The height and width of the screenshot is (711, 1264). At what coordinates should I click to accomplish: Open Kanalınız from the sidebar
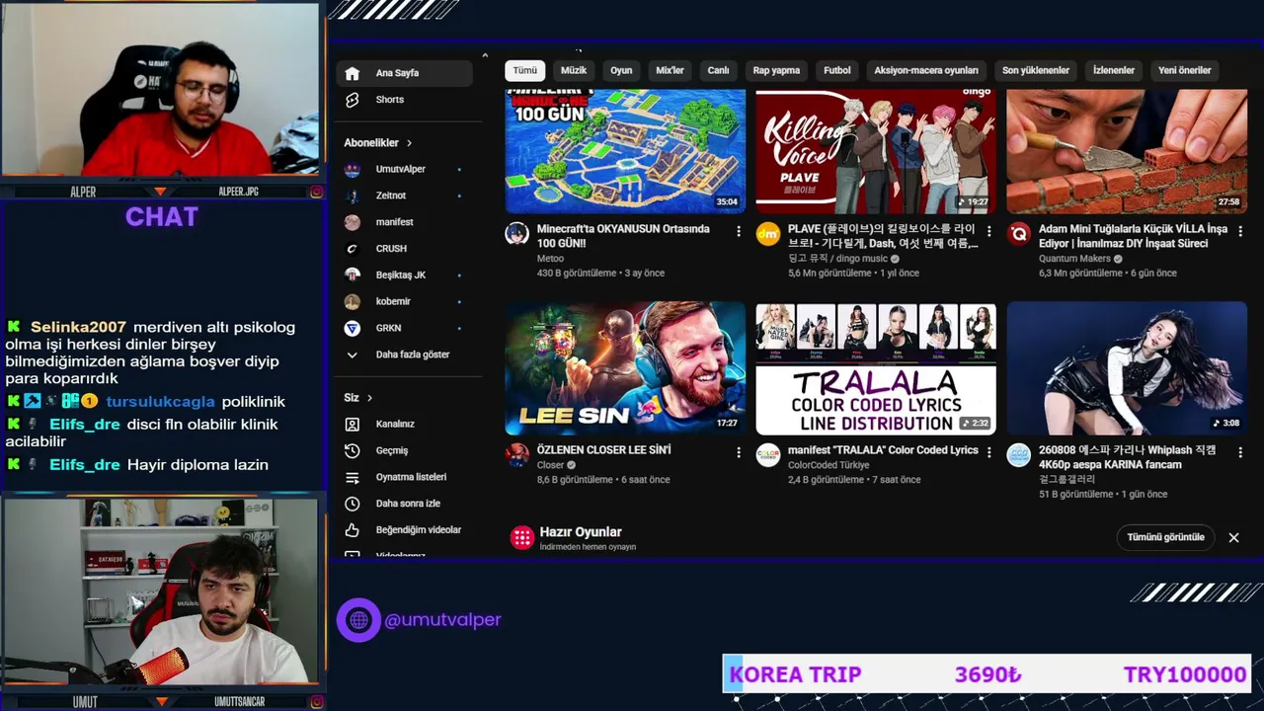(x=405, y=424)
